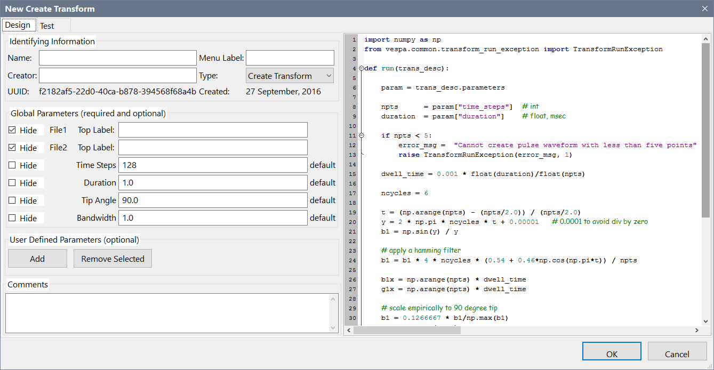Viewport: 714px width, 370px height.
Task: Switch to the Test tab
Action: (x=47, y=26)
